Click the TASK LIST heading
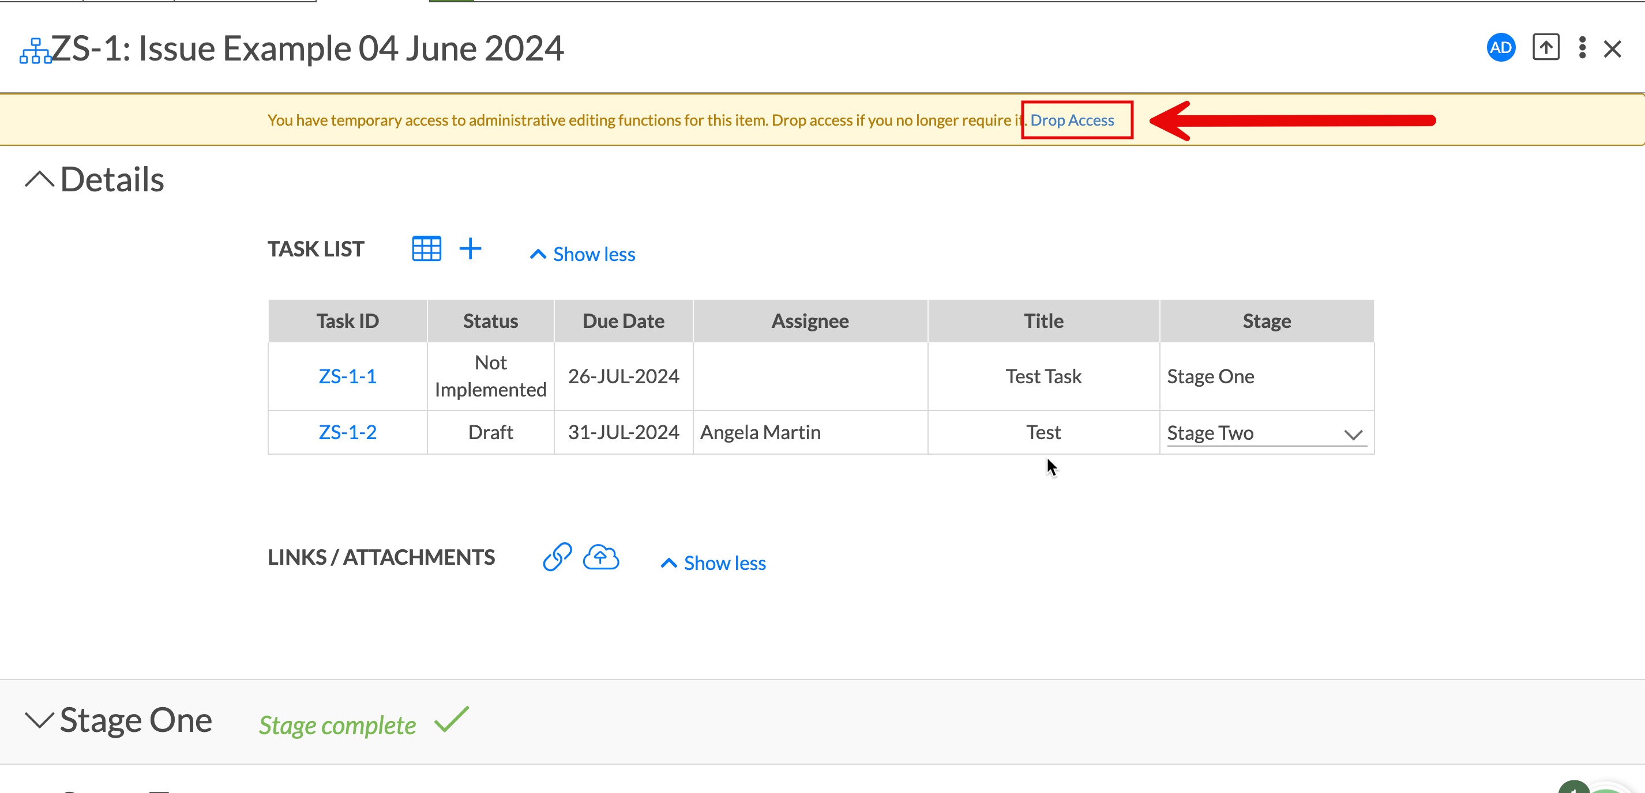The width and height of the screenshot is (1645, 793). [316, 249]
